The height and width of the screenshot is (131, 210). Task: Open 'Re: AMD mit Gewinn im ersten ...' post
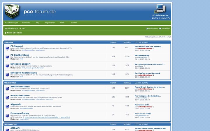point(150,87)
